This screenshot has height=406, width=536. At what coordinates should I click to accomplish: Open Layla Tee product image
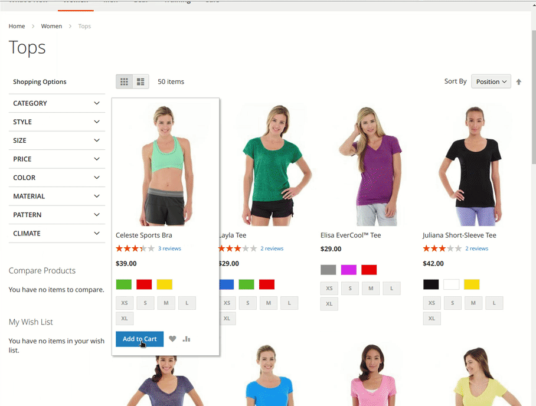[x=267, y=165]
